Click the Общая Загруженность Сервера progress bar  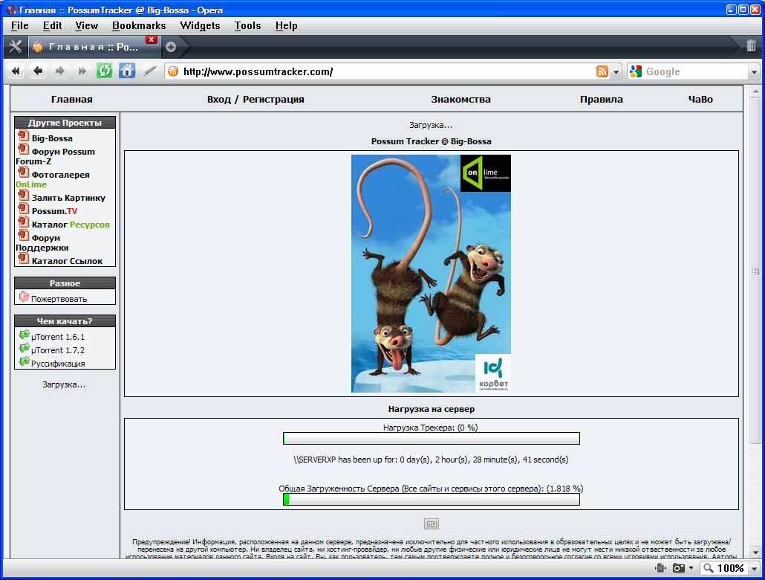(432, 500)
